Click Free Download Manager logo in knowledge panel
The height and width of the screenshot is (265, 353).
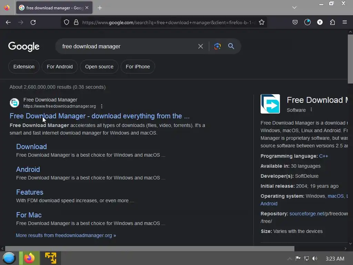270,104
